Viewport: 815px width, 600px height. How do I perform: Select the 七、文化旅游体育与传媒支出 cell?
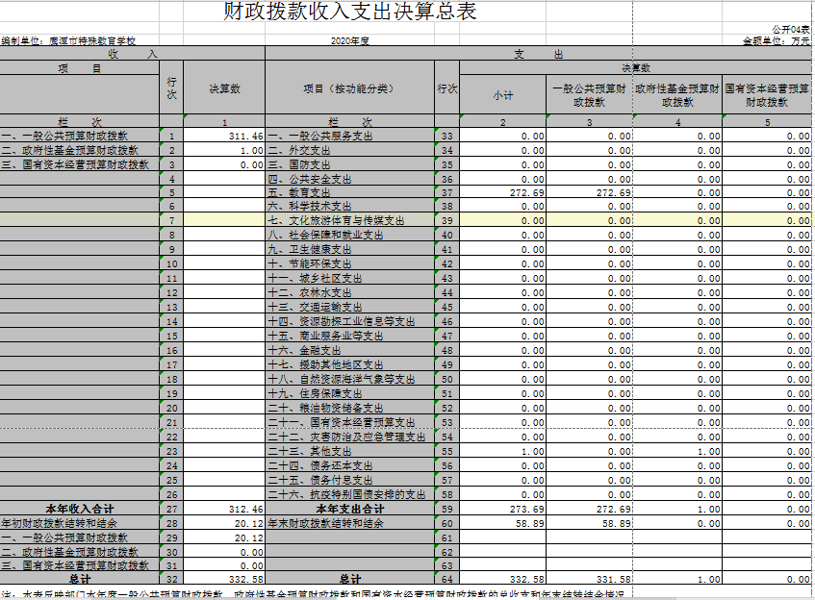click(350, 220)
